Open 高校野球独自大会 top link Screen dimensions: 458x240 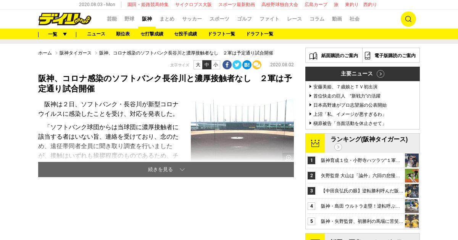(280, 5)
